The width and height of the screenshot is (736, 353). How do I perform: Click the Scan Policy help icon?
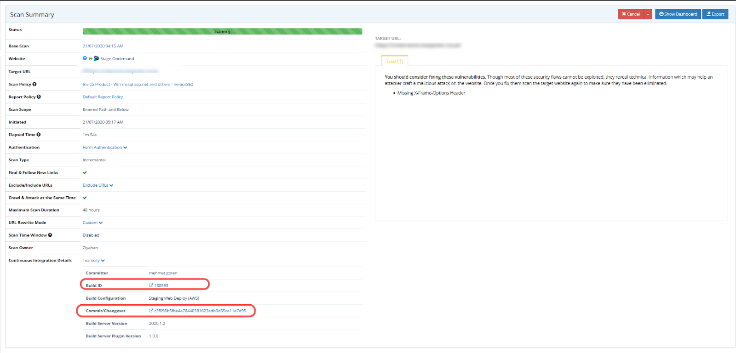point(34,84)
